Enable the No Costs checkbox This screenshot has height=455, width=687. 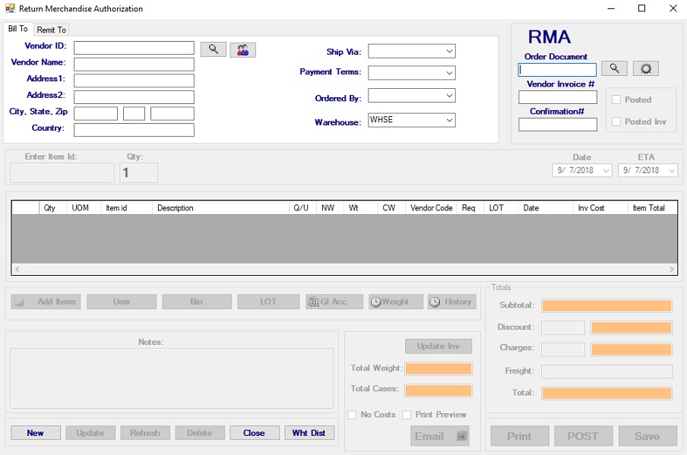coord(352,415)
